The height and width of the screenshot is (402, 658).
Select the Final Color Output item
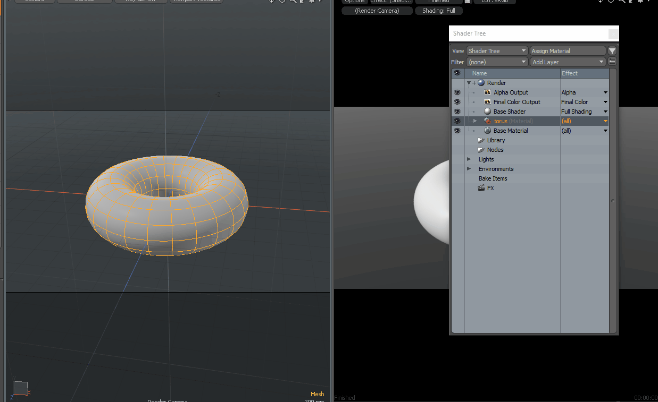pyautogui.click(x=517, y=102)
